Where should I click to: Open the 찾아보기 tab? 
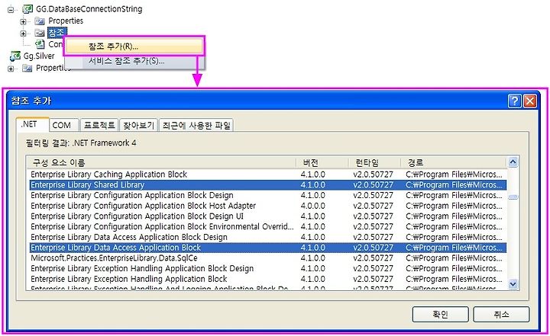[138, 125]
